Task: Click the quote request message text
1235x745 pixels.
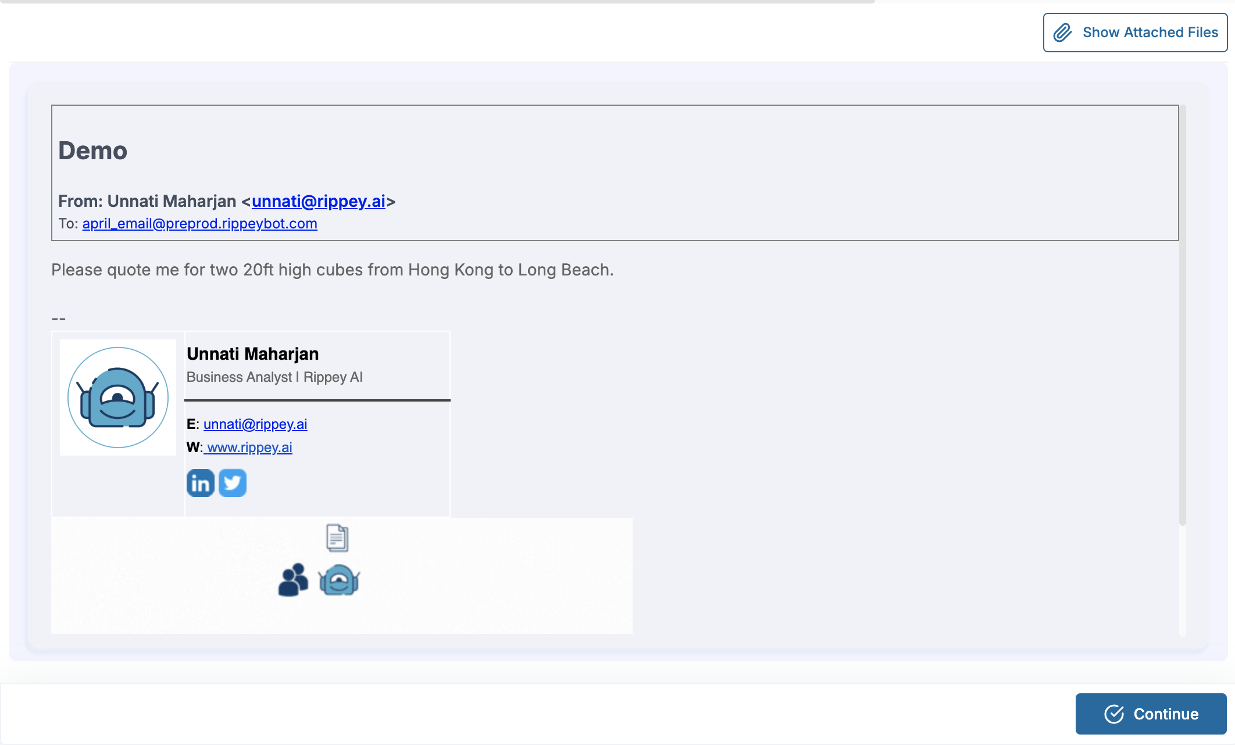Action: coord(332,270)
